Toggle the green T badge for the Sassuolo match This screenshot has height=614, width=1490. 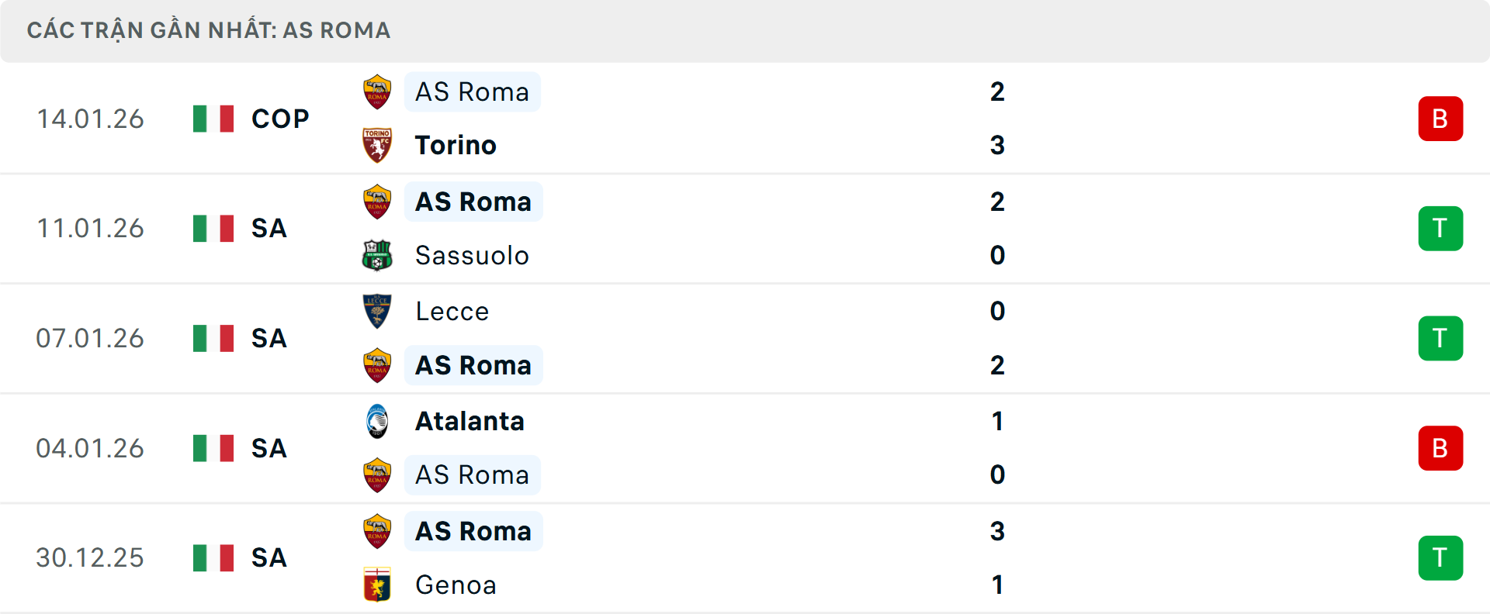pos(1441,228)
